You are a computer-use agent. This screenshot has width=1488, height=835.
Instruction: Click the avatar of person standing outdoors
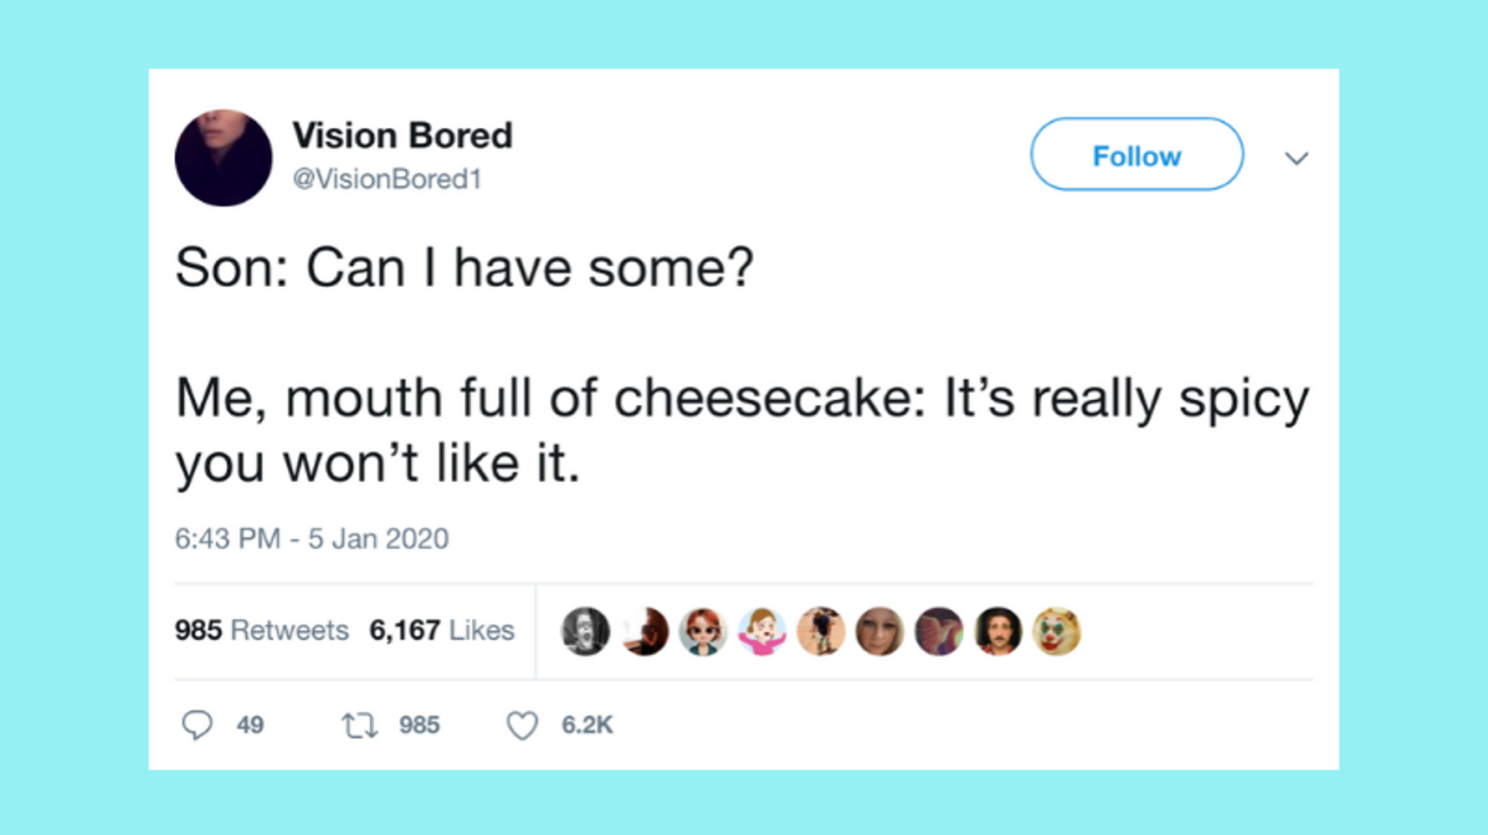click(821, 631)
